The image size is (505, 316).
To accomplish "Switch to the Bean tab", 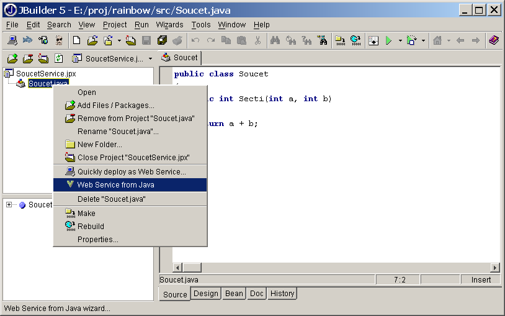I will point(234,294).
